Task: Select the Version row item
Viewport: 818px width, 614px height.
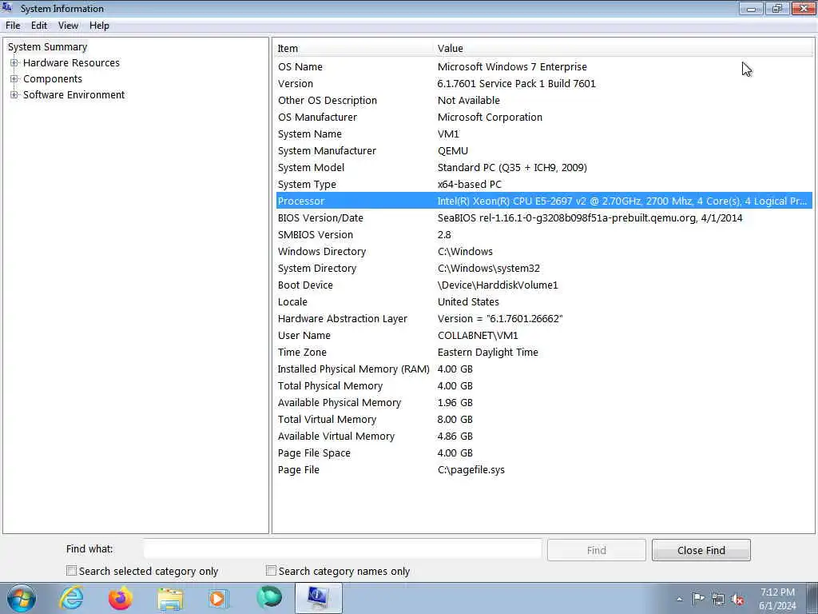Action: point(544,83)
